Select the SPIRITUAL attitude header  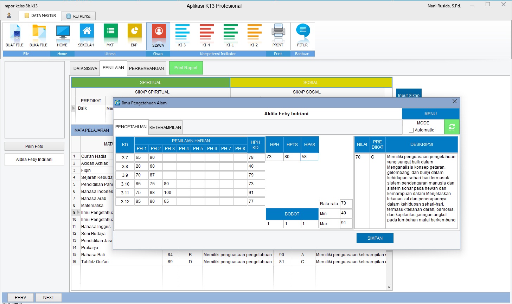[151, 82]
